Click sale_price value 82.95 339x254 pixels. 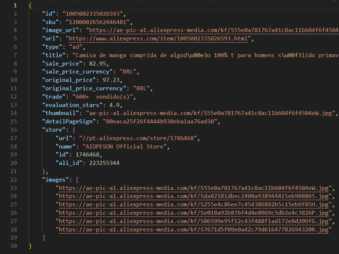click(97, 64)
